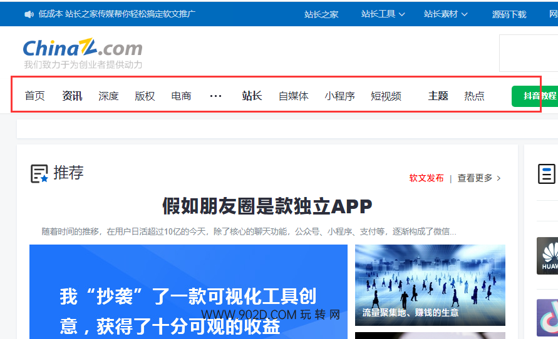Screen dimensions: 558x339
Task: Click the TikTok logo thumbnail on right
Action: coord(548,317)
